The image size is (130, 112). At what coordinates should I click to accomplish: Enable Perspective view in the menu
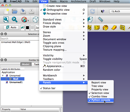pos(63,14)
